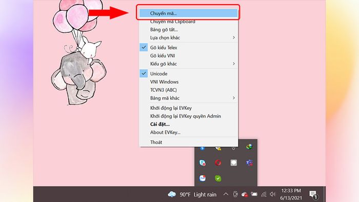This screenshot has height=202, width=359.
Task: Open Microsoft Teams tray icon
Action: tap(249, 163)
